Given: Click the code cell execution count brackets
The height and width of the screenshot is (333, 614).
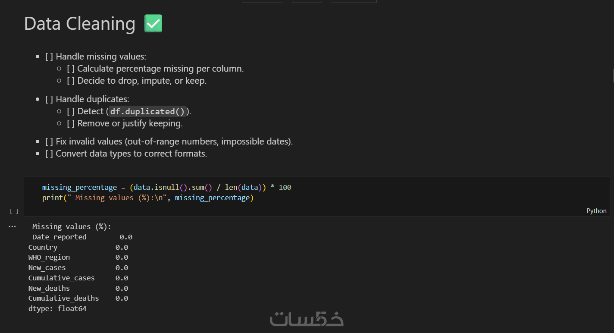Looking at the screenshot, I should (14, 211).
